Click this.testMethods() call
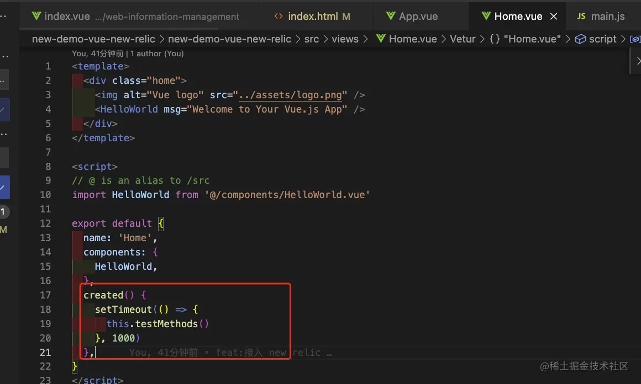This screenshot has width=641, height=384. 158,324
